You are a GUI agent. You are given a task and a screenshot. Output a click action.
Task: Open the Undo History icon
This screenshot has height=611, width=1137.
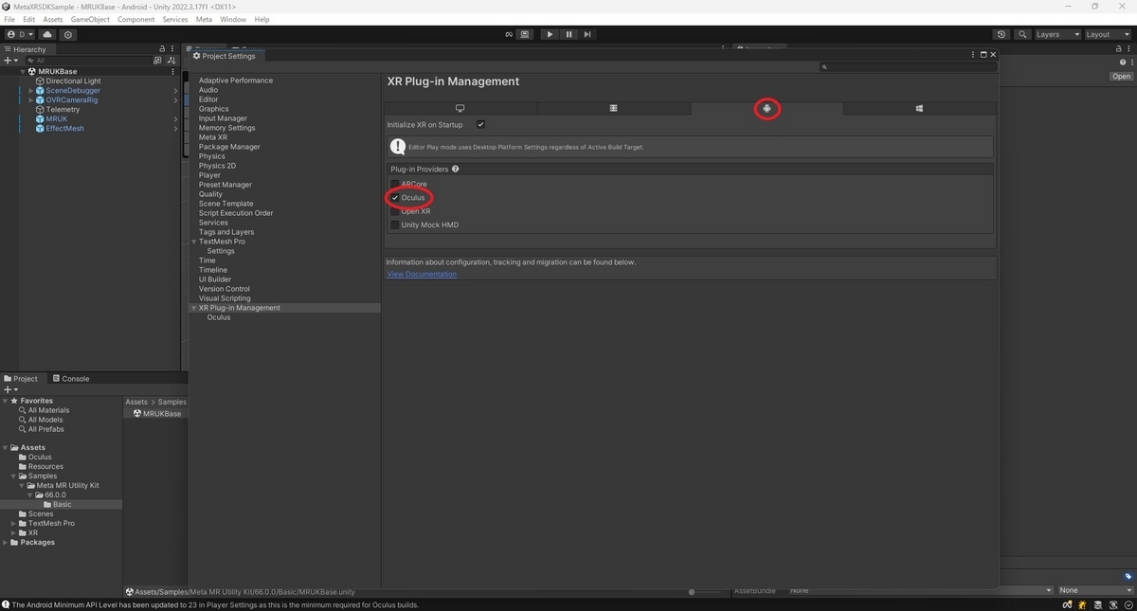(x=1002, y=34)
